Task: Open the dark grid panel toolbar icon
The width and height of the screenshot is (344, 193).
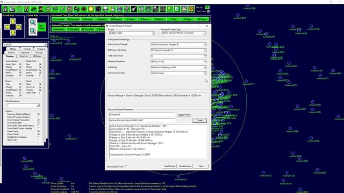Action: [x=163, y=9]
